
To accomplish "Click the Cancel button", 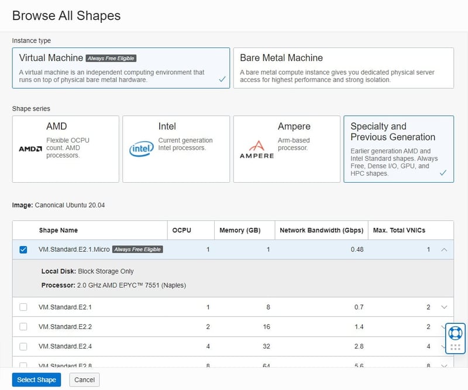I will pos(84,379).
